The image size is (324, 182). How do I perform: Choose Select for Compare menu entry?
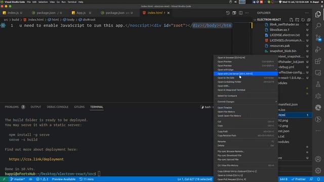point(246,96)
